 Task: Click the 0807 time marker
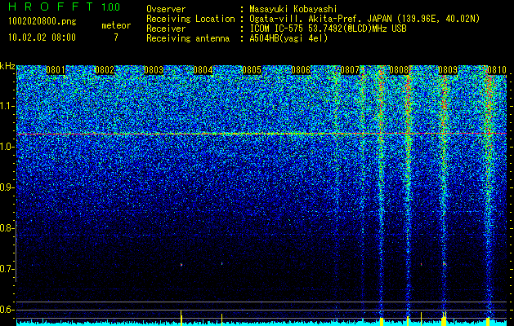[x=350, y=70]
